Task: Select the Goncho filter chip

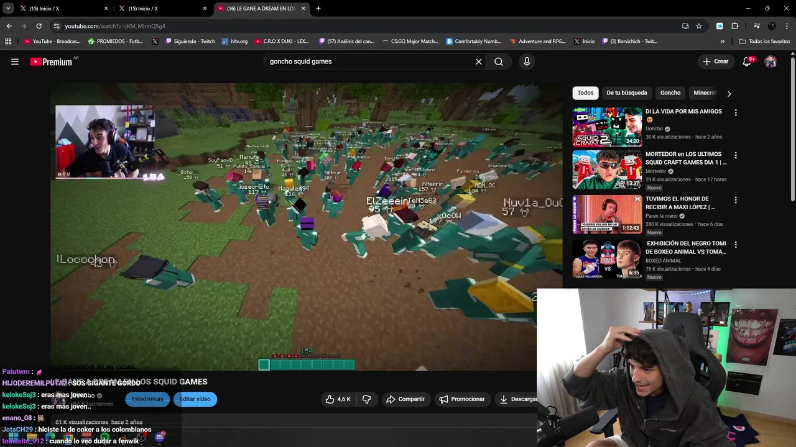Action: [670, 93]
